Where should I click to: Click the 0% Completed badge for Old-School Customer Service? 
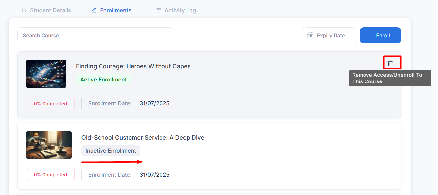50,175
